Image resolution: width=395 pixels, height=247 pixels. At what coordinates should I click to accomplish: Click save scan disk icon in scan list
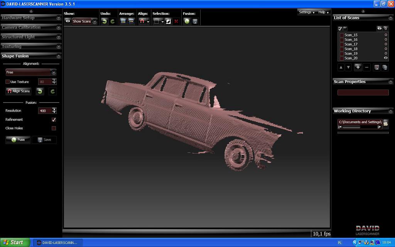376,67
